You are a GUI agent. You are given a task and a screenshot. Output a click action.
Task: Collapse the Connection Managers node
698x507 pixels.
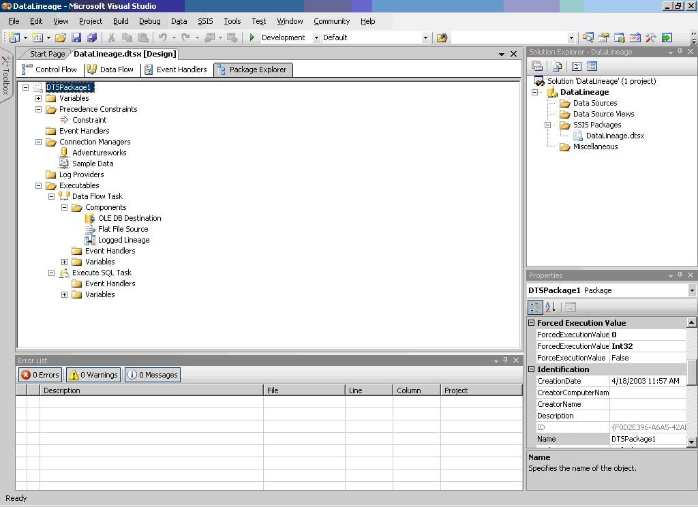[38, 142]
